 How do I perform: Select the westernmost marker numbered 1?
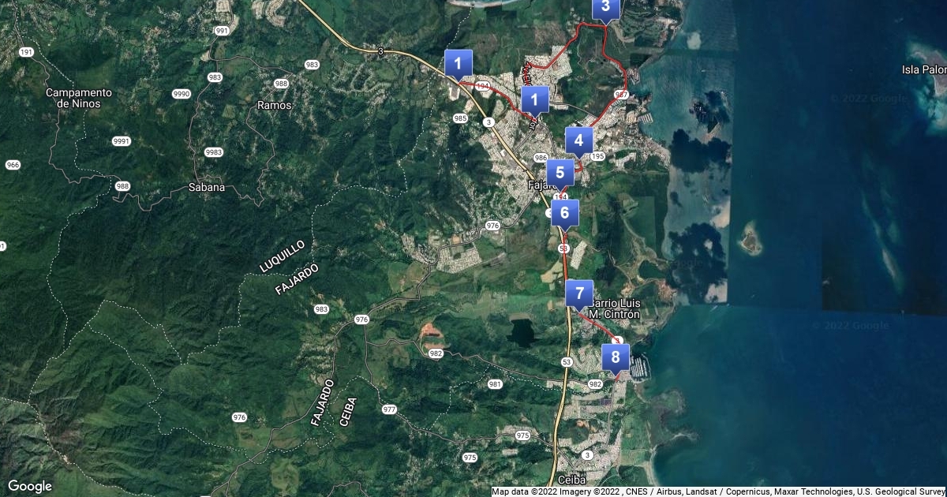pos(458,63)
